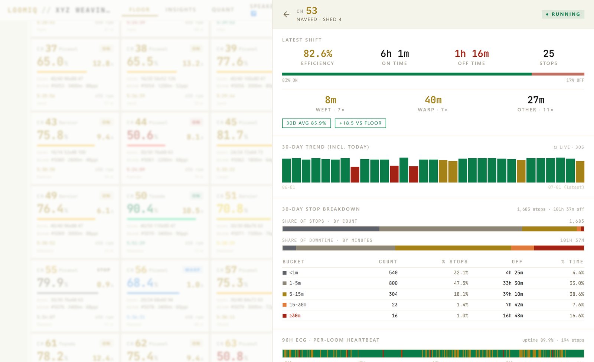Open the Insights tab
594x362 pixels.
pyautogui.click(x=180, y=10)
